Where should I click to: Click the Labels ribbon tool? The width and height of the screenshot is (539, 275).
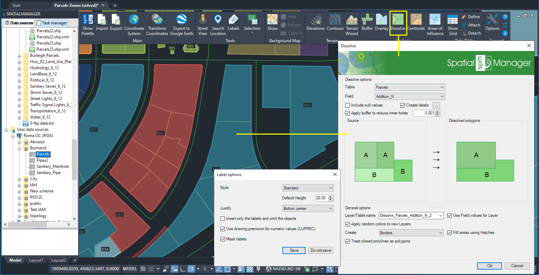click(233, 23)
